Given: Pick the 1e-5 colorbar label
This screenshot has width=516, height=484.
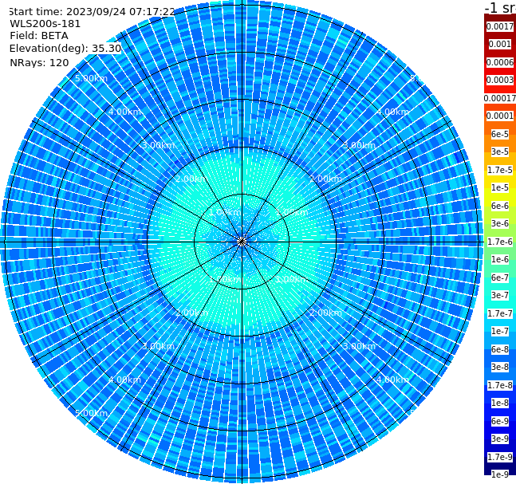Looking at the screenshot, I should tap(500, 187).
